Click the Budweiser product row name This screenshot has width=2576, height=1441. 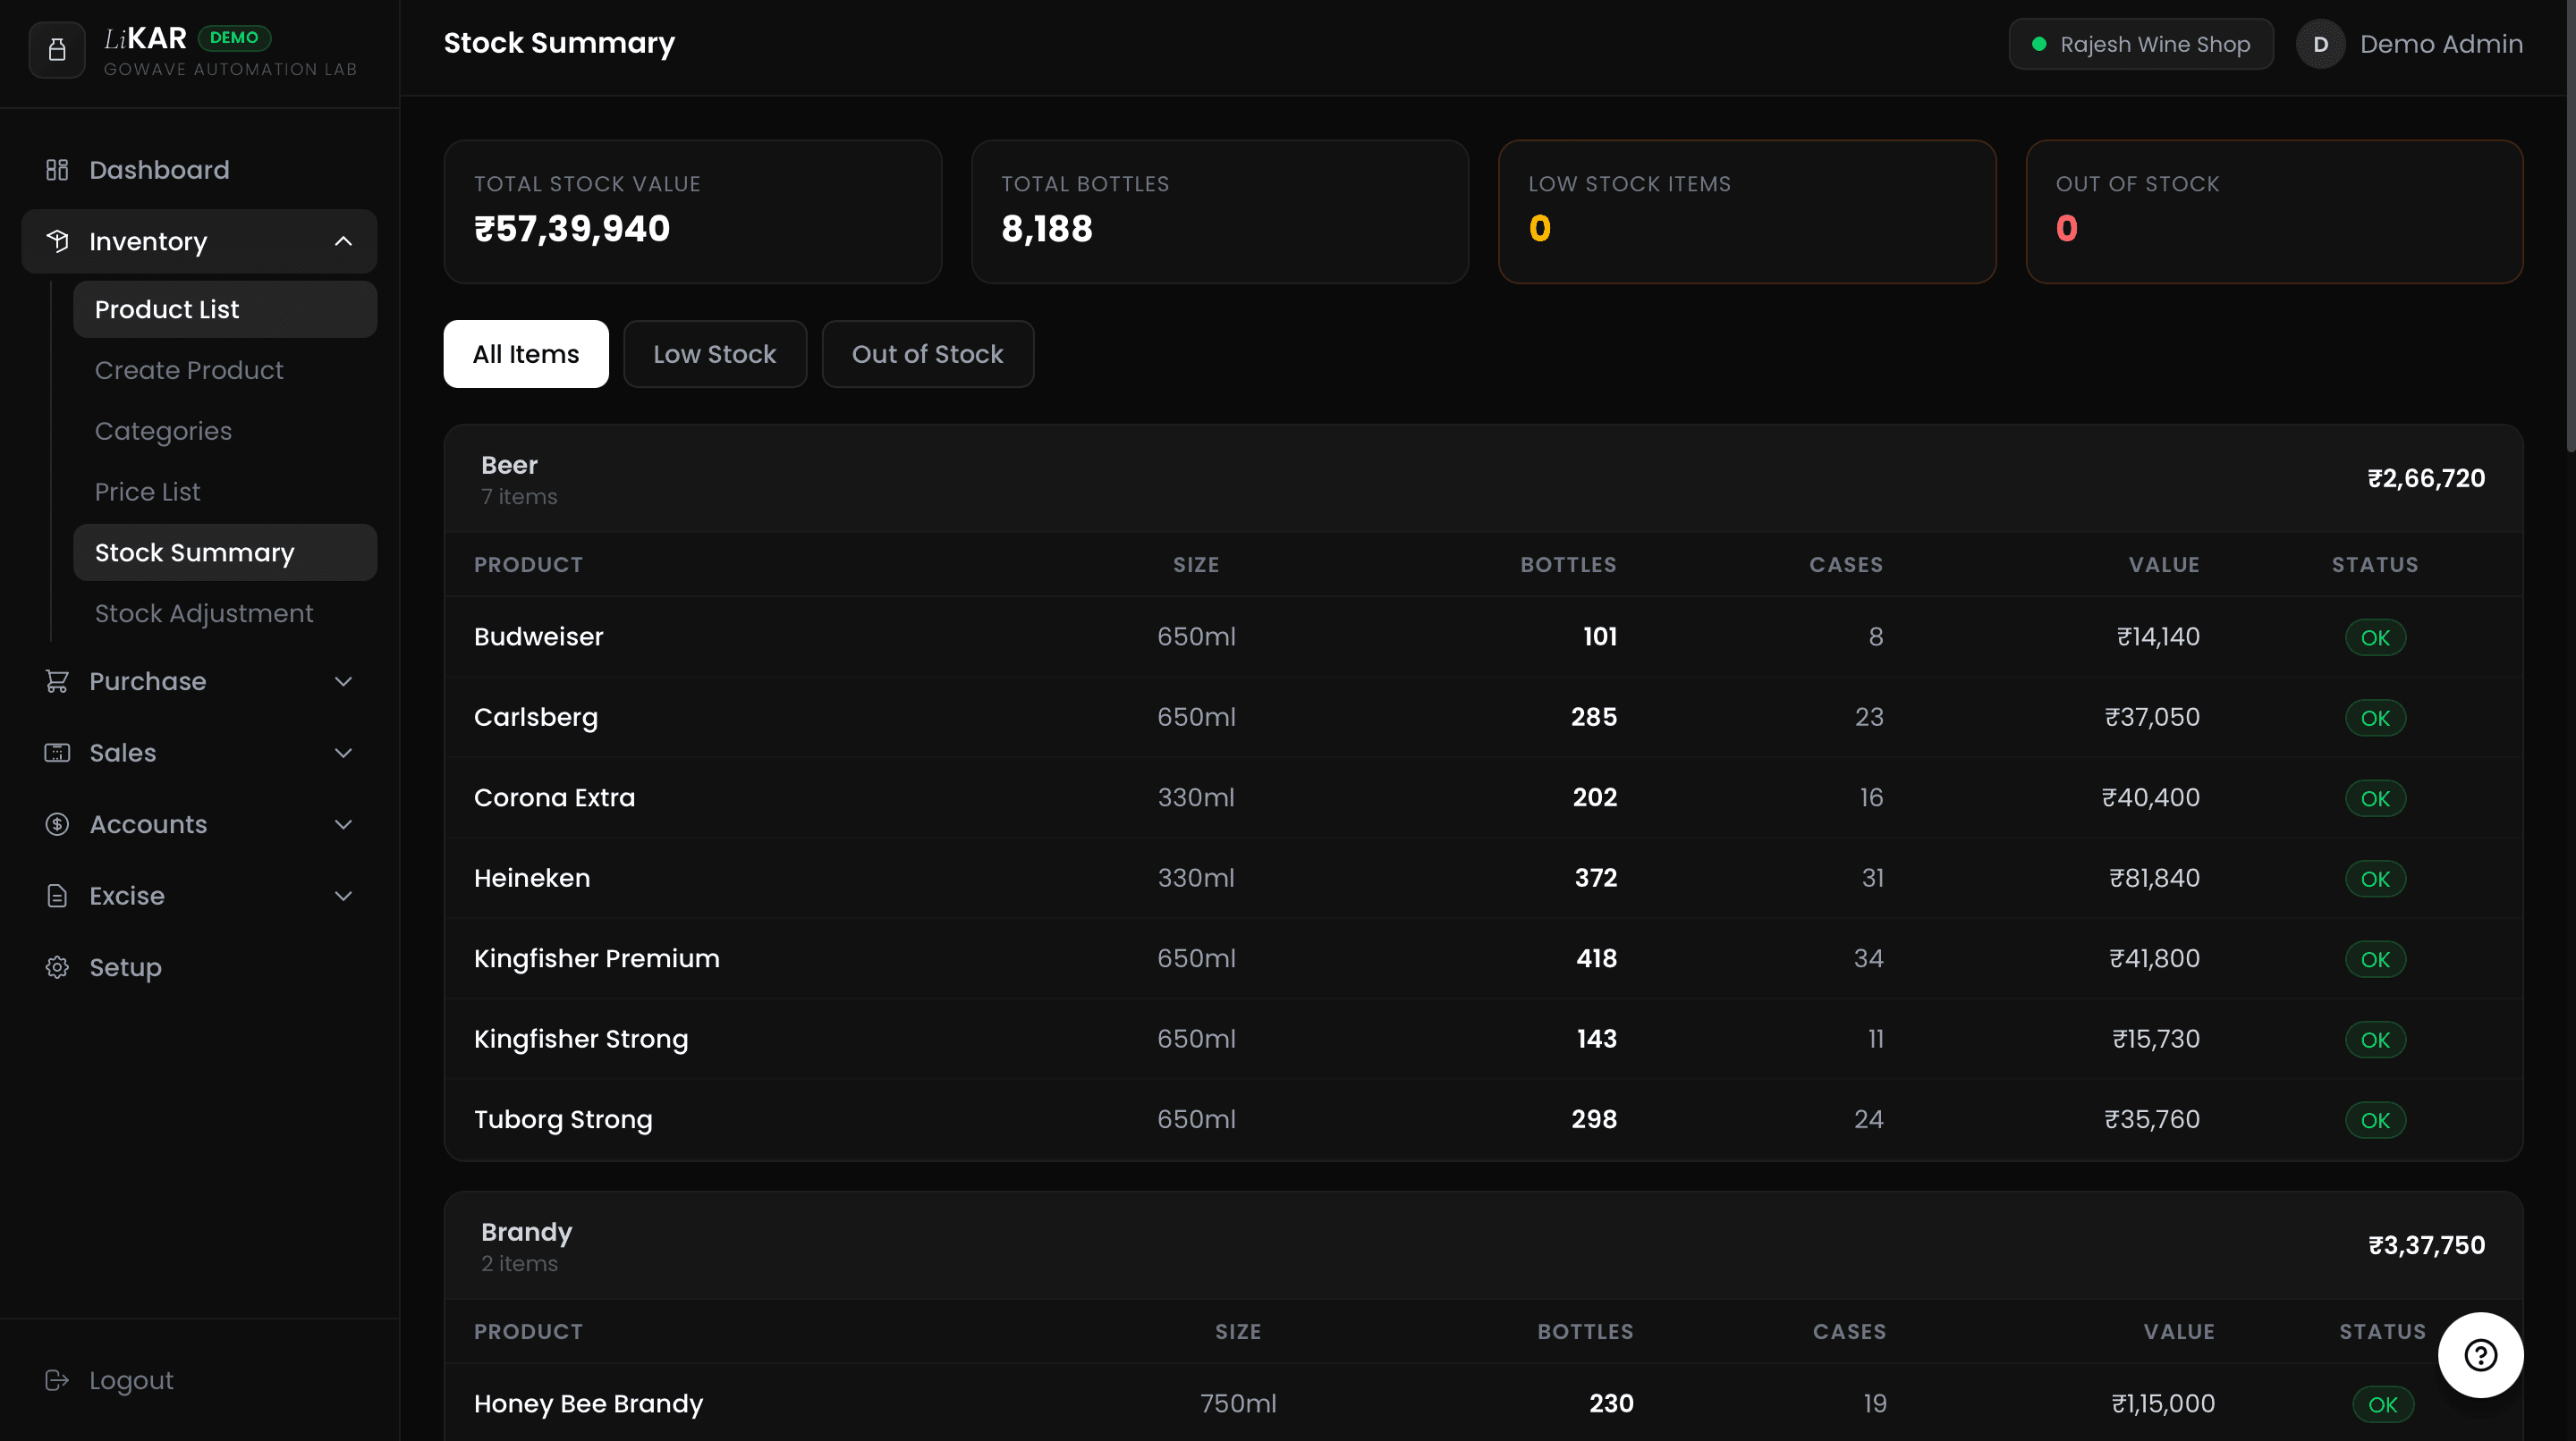click(x=538, y=636)
